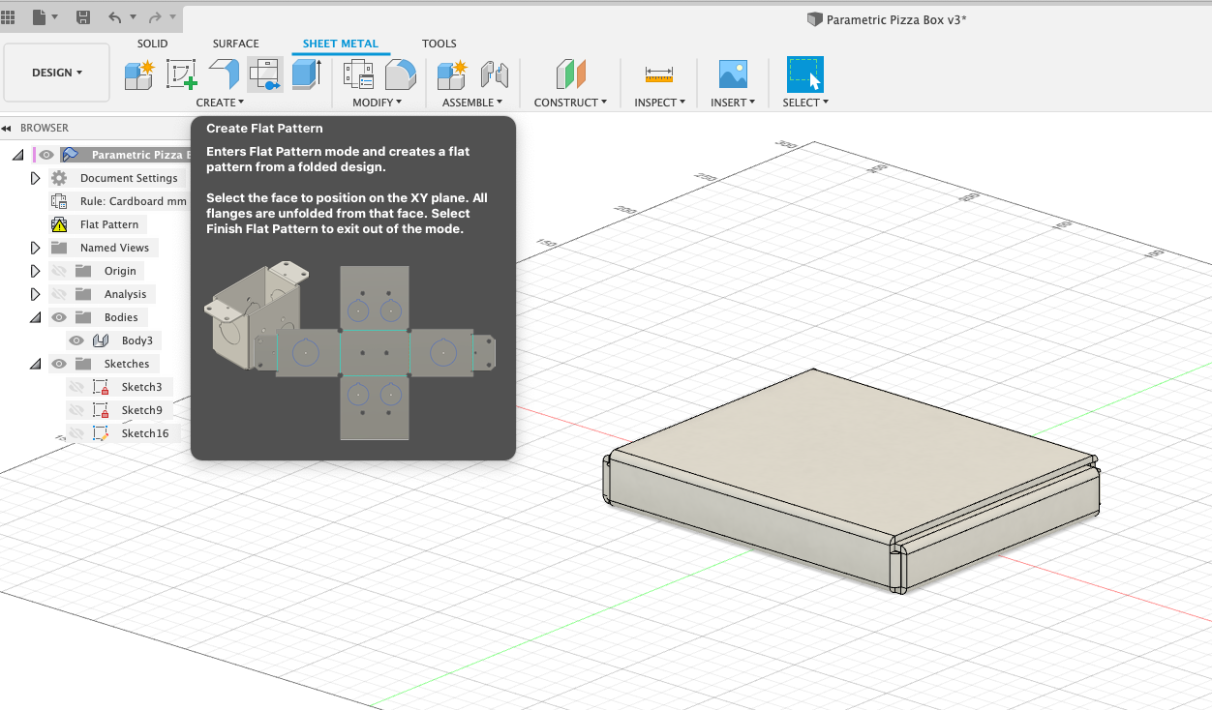Select the Extrude tool
The width and height of the screenshot is (1212, 710).
[307, 74]
